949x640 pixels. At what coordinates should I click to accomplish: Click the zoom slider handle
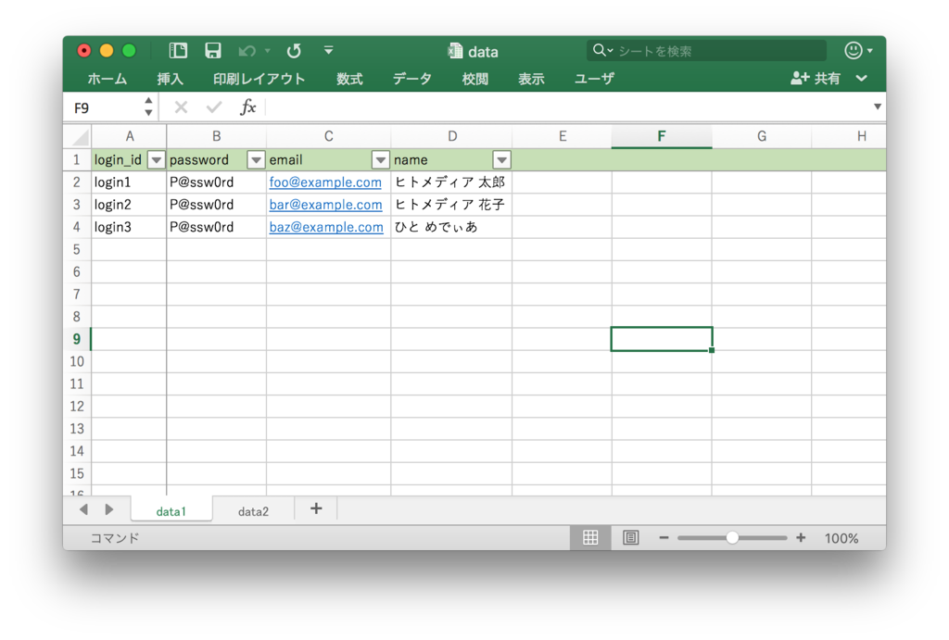click(x=732, y=538)
